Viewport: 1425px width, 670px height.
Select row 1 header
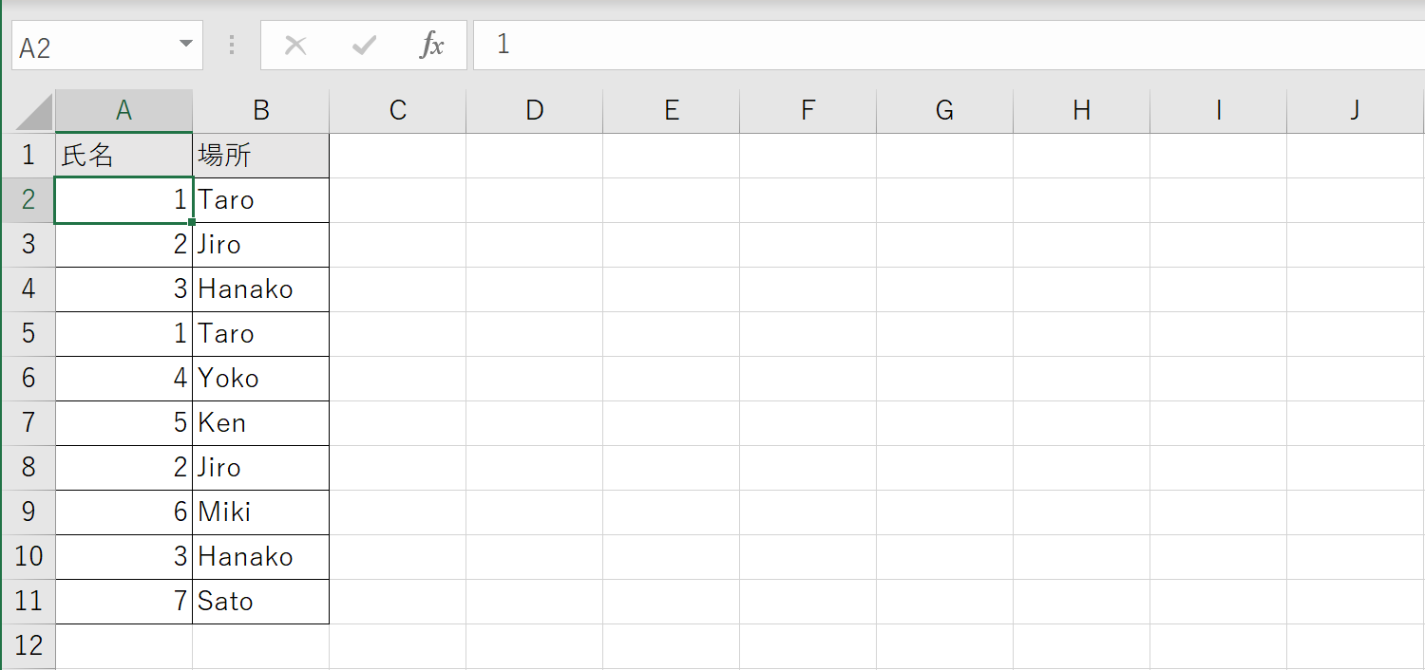click(28, 155)
